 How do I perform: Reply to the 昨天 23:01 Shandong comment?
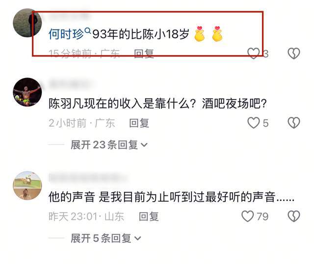(x=149, y=216)
